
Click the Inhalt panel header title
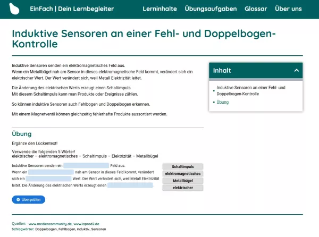pos(222,71)
